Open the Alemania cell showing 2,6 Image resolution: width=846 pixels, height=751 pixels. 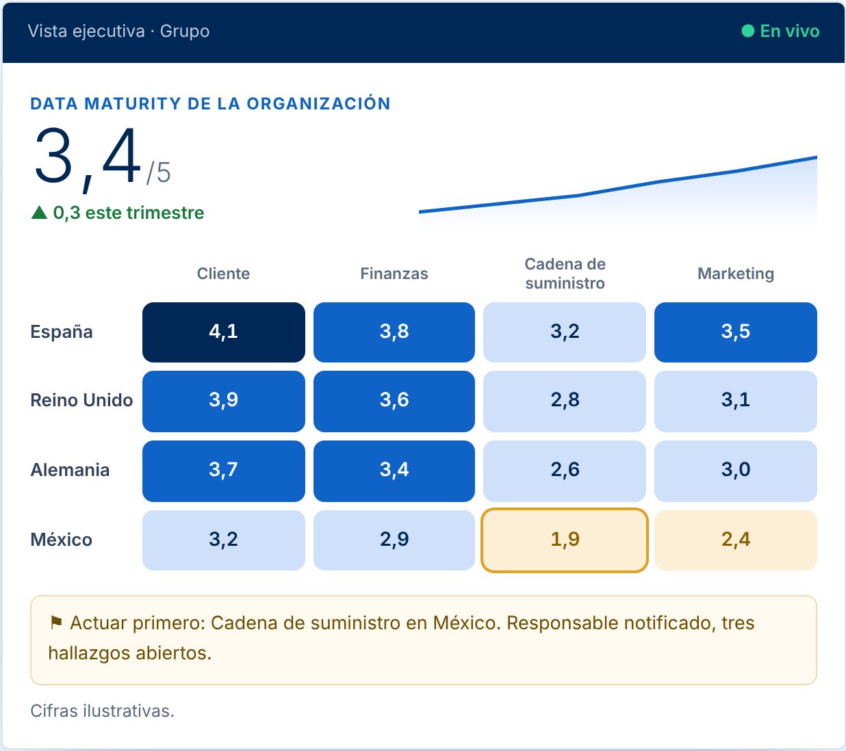[565, 471]
